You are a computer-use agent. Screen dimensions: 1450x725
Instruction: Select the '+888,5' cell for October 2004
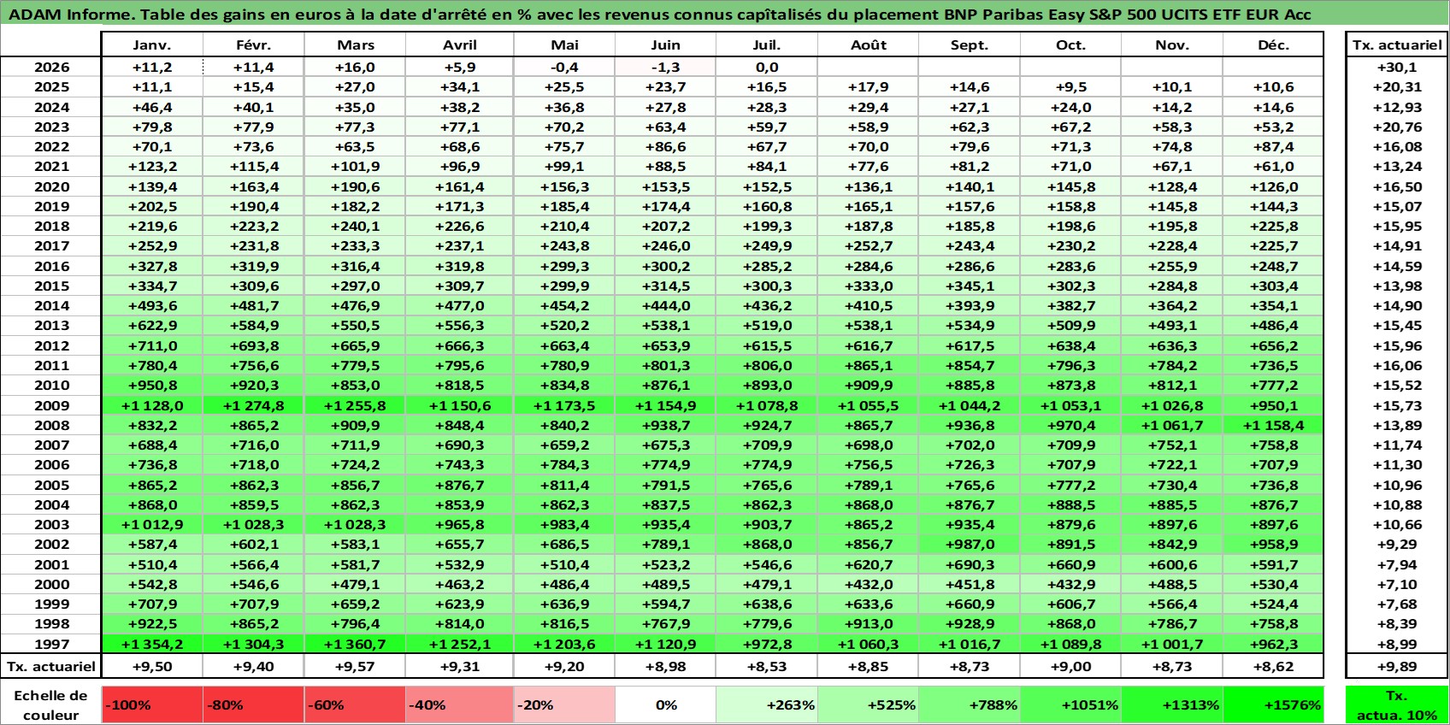(1070, 504)
